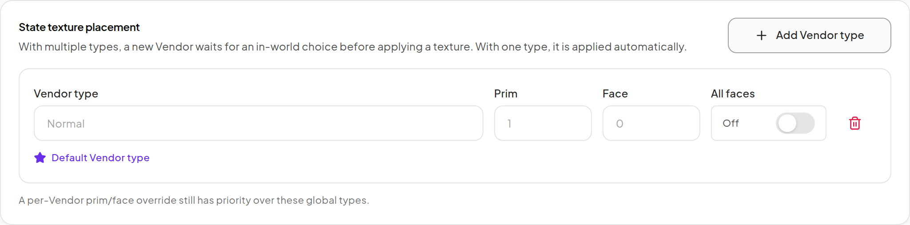Click the white knob of All faces switch
The width and height of the screenshot is (910, 225).
787,123
